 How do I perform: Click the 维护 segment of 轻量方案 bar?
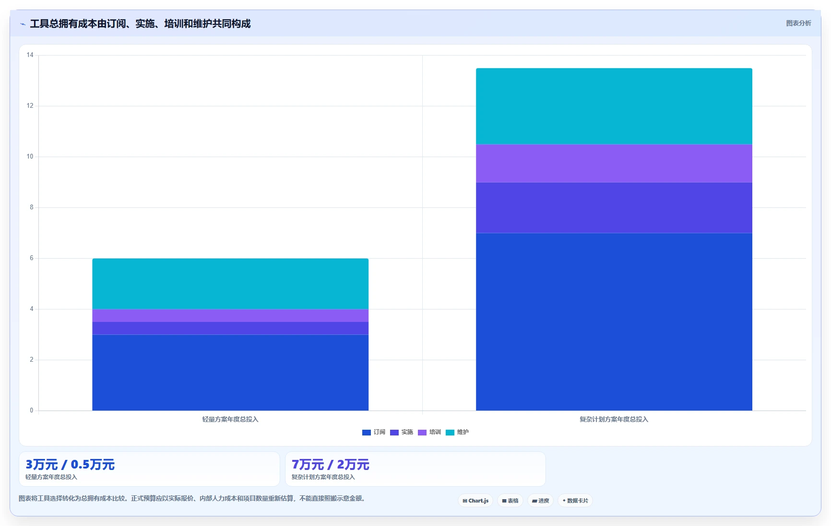coord(230,284)
